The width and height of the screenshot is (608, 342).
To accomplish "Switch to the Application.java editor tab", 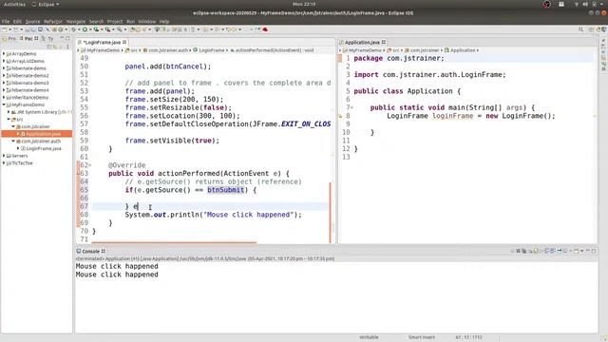I will [362, 42].
